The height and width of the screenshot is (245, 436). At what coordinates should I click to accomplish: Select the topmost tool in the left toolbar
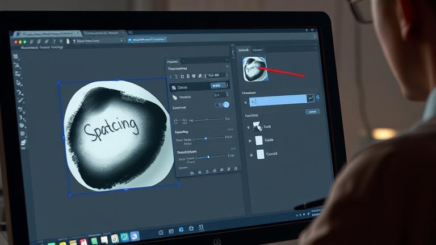click(15, 56)
